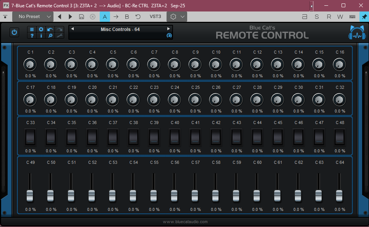Toggle the plugin power bypass button
The image size is (369, 227).
coord(15,32)
